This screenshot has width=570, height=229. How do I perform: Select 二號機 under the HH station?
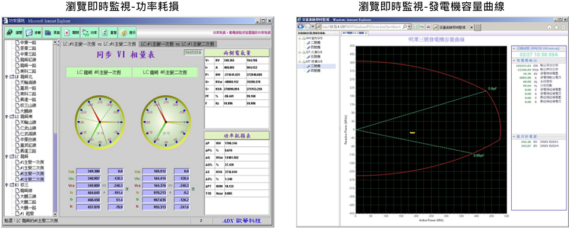click(315, 43)
